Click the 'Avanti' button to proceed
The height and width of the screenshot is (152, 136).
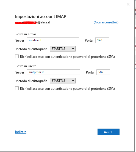point(109,132)
